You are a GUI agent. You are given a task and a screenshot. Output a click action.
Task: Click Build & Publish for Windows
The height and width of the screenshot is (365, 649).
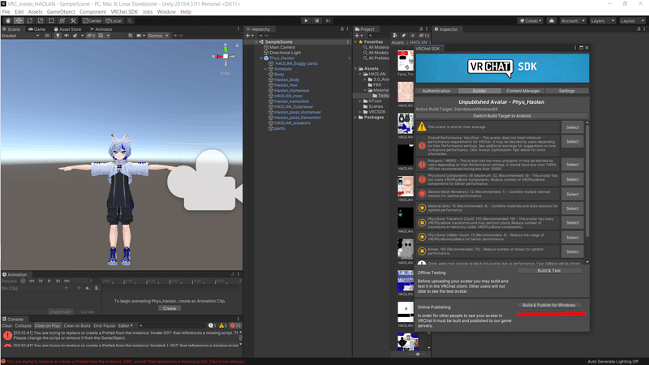click(x=549, y=306)
